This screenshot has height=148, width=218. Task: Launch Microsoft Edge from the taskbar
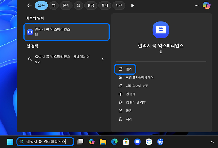click(x=114, y=142)
